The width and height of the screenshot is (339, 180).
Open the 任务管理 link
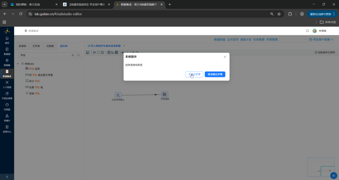coord(259,40)
